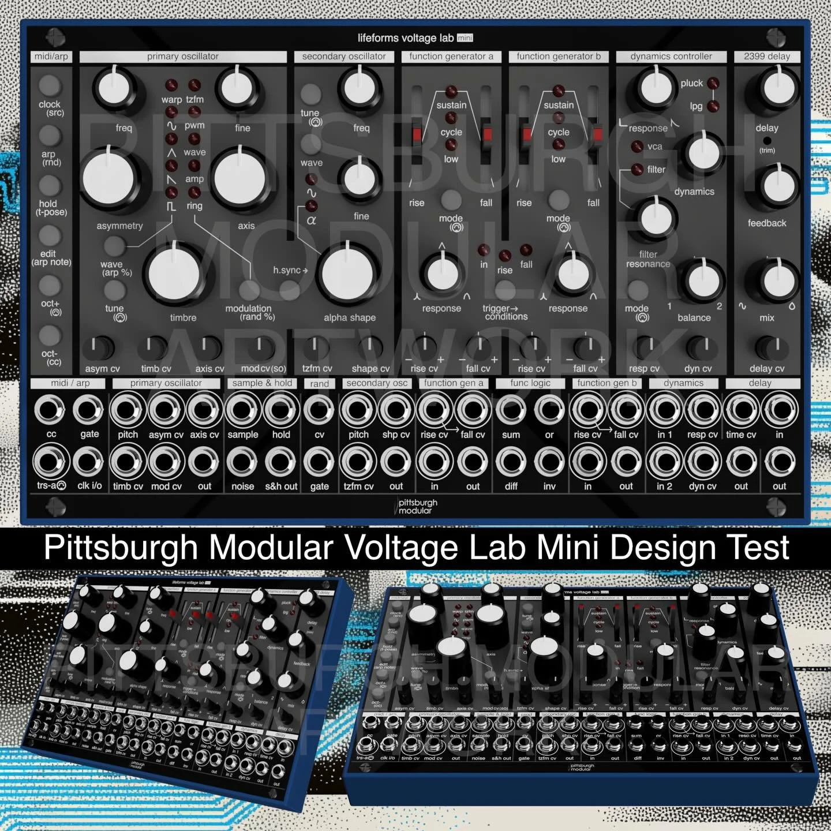
Task: Click the in 1 dynamics jack
Action: (665, 410)
